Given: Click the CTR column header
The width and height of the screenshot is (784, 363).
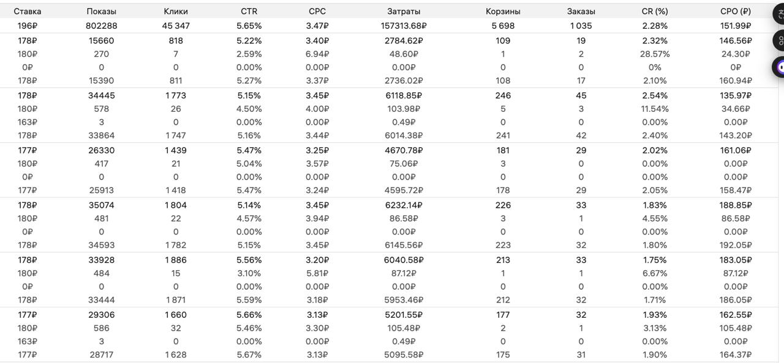Looking at the screenshot, I should pos(249,11).
